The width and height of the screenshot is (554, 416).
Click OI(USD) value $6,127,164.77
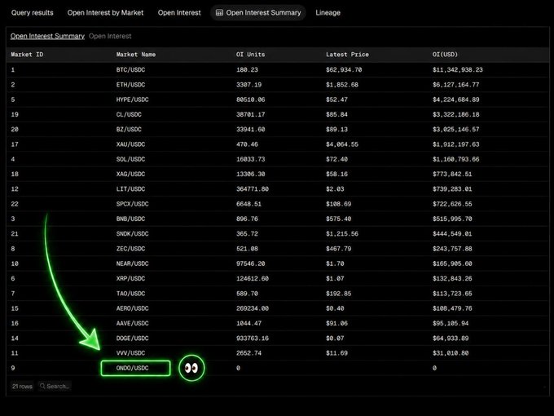pos(455,85)
